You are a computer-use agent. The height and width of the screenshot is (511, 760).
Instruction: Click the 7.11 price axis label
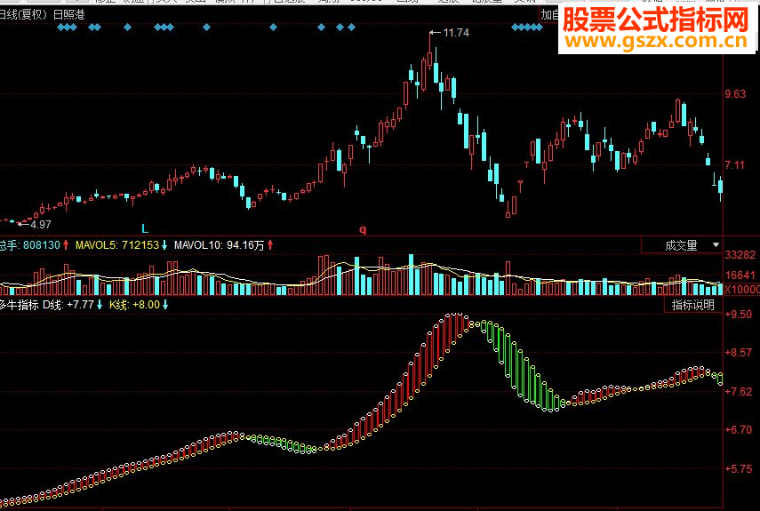734,165
